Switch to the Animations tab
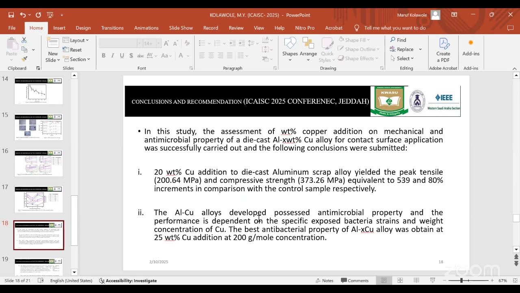Screen dimensions: 520x293 pos(146,28)
